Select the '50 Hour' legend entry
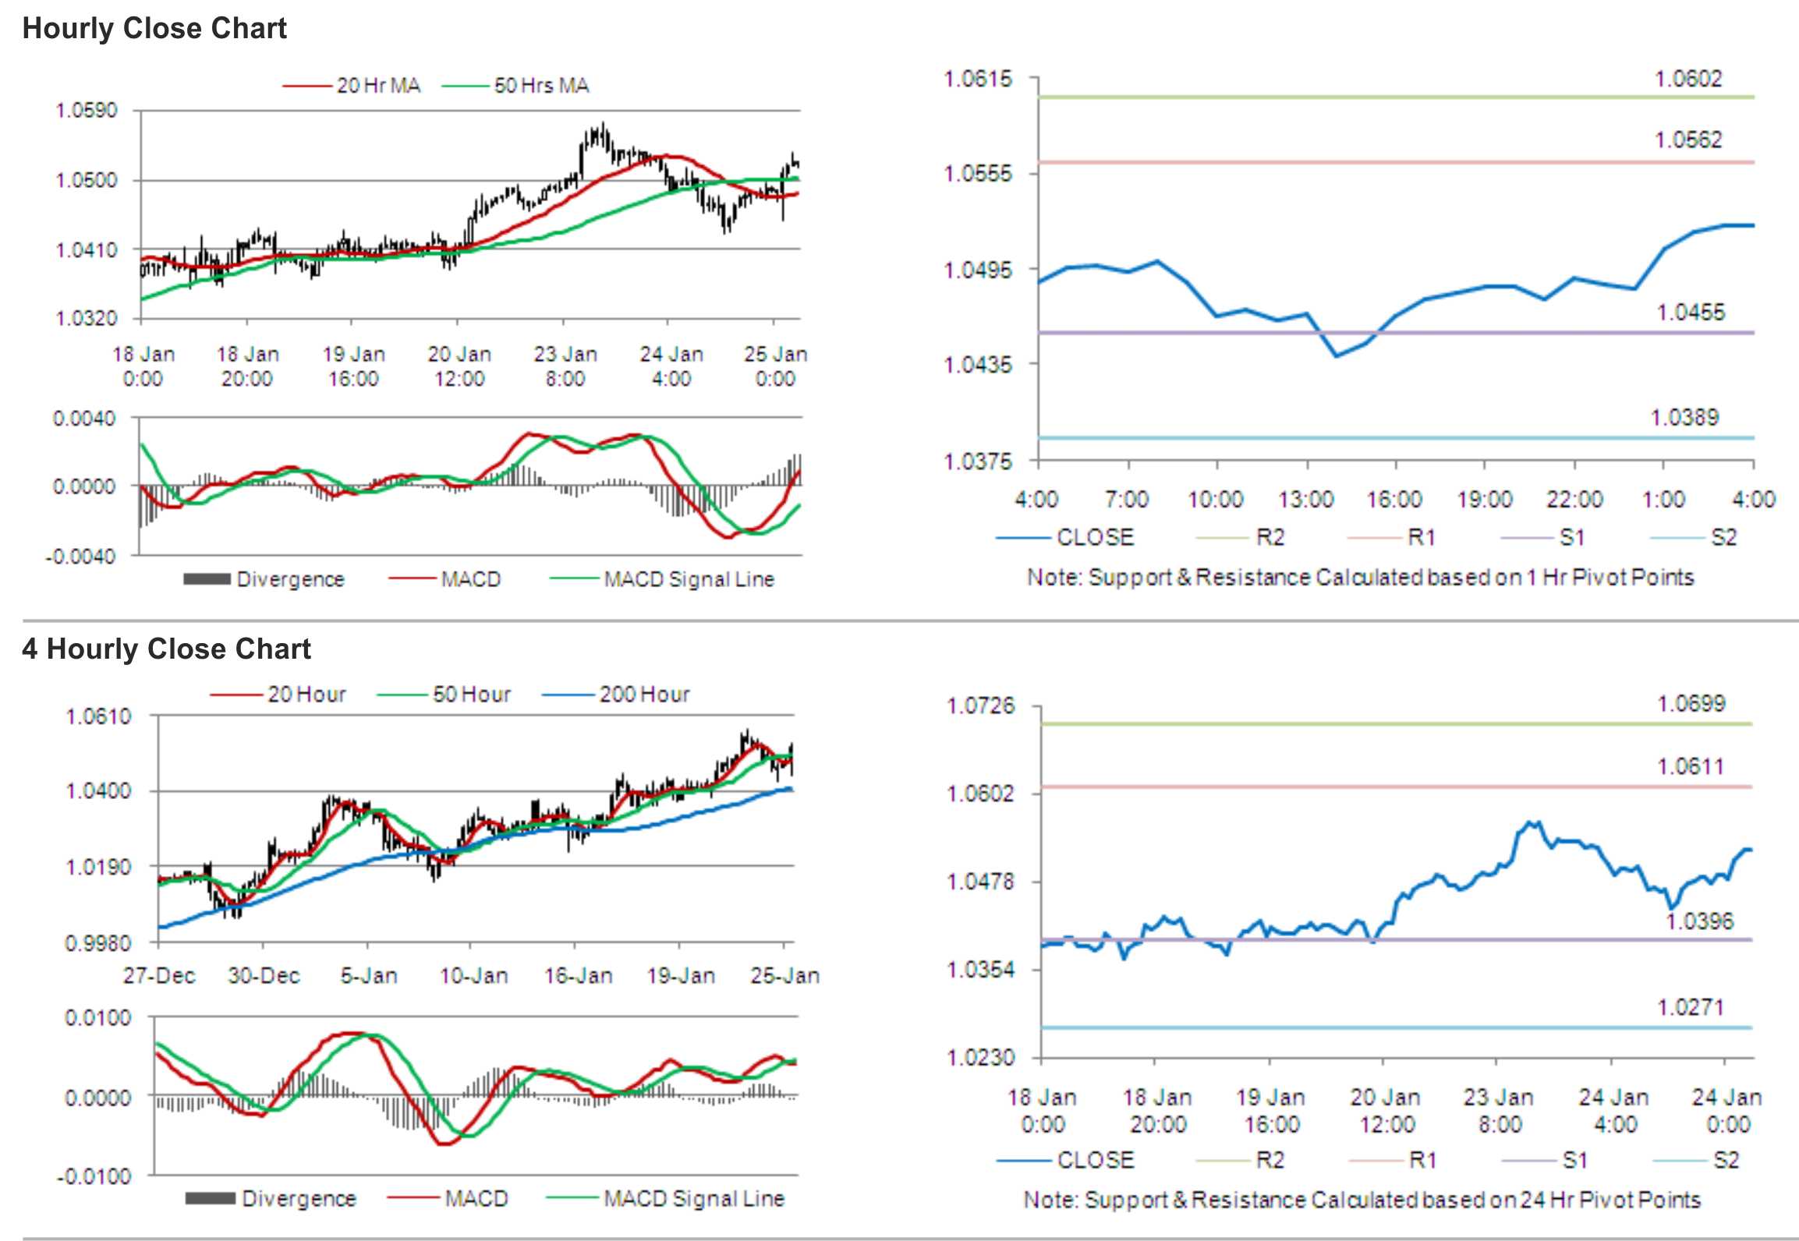This screenshot has width=1799, height=1241. 444,694
